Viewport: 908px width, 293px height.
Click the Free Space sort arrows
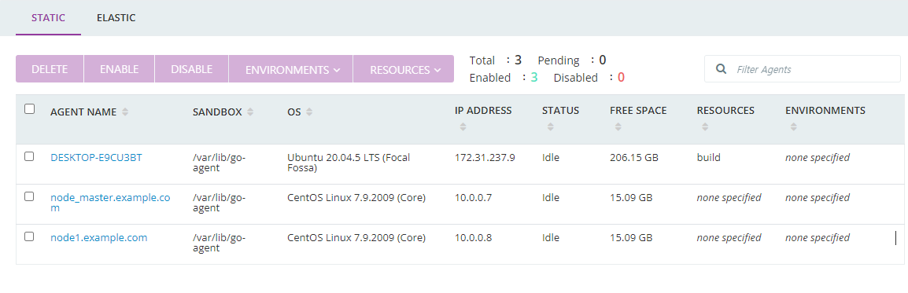(618, 126)
